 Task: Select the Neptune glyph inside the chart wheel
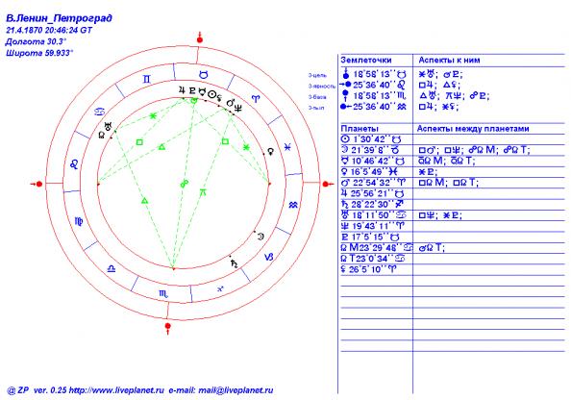(x=238, y=108)
